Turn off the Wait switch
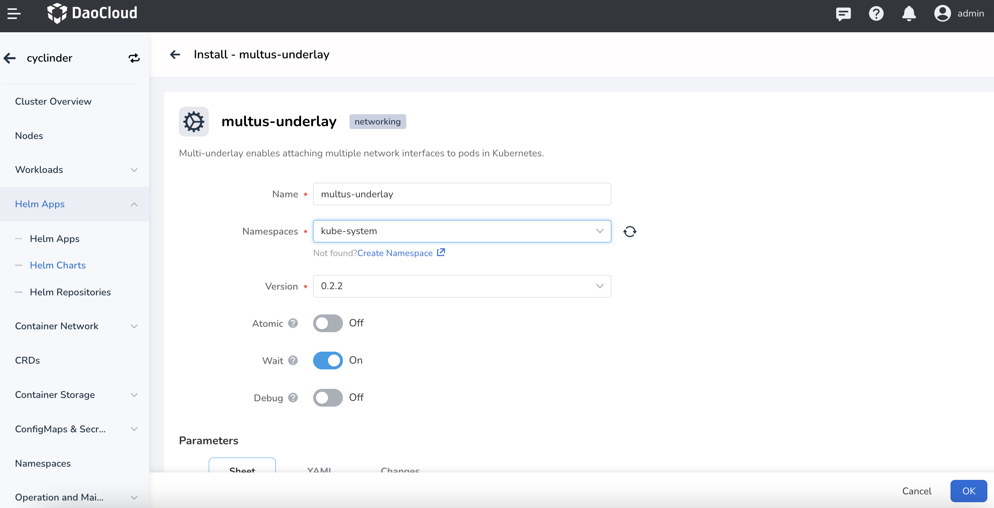The image size is (994, 508). (328, 360)
